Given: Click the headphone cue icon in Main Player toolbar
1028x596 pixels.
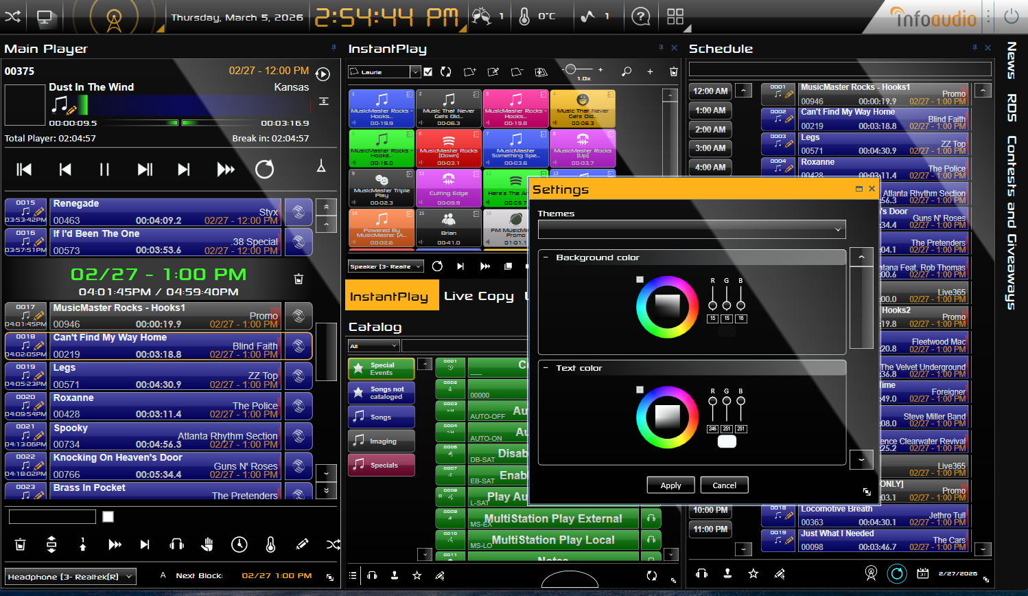Looking at the screenshot, I should tap(176, 545).
